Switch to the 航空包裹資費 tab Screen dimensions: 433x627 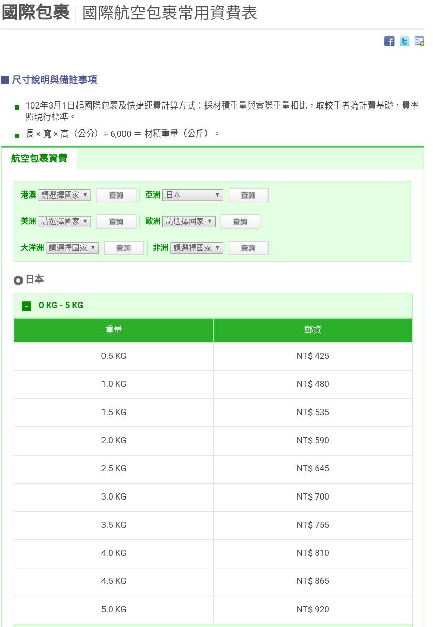(x=39, y=159)
